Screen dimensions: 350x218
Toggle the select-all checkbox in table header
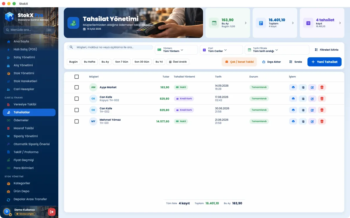(x=77, y=77)
